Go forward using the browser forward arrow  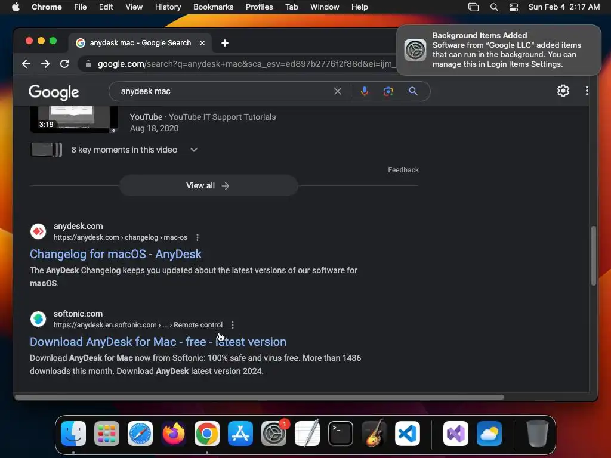coord(45,64)
